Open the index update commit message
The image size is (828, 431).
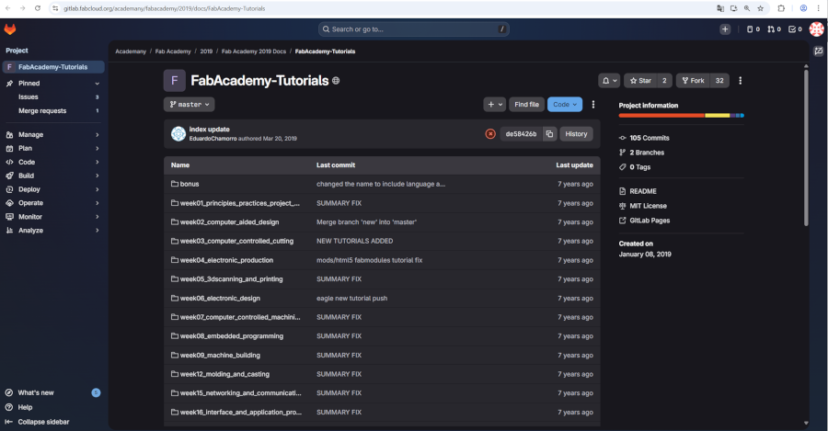tap(209, 130)
